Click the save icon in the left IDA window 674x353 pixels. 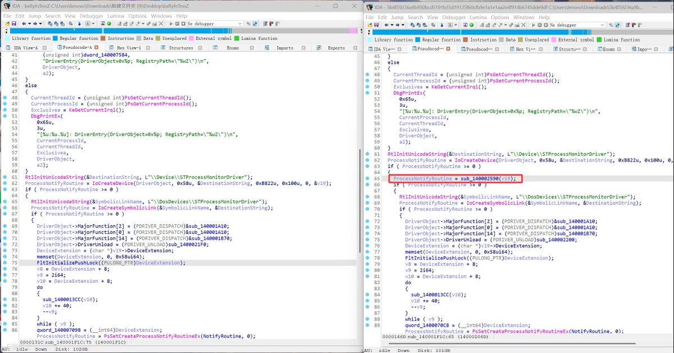coord(13,24)
